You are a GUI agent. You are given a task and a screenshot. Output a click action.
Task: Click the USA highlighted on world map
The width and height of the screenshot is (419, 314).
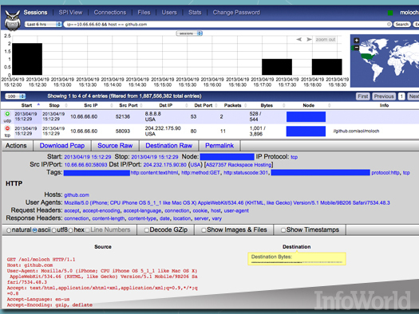pos(368,57)
